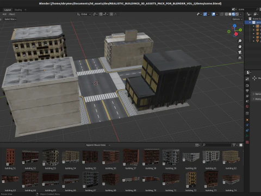
Task: Switch to wireframe viewport shading
Action: 226,14
